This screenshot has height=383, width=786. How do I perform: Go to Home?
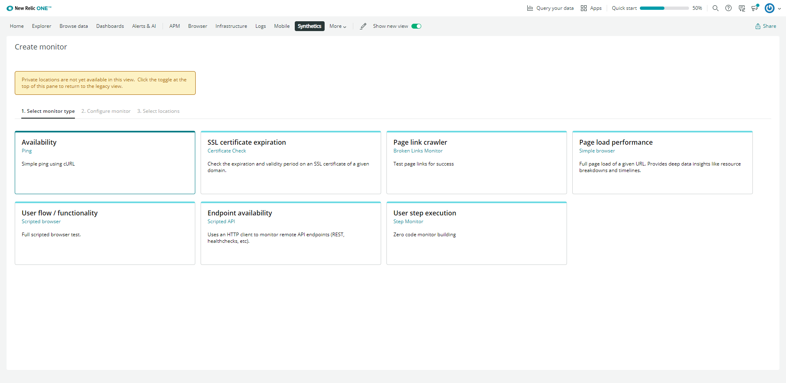pyautogui.click(x=17, y=26)
